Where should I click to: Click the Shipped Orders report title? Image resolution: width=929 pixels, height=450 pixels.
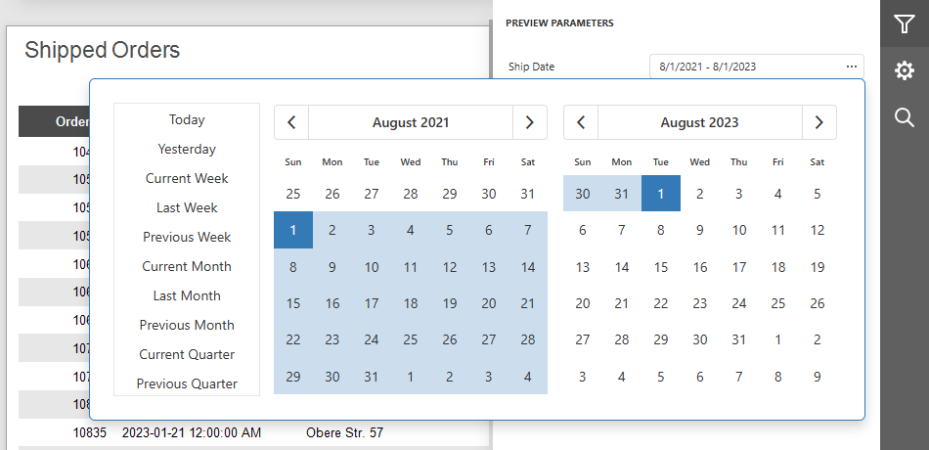pos(102,50)
